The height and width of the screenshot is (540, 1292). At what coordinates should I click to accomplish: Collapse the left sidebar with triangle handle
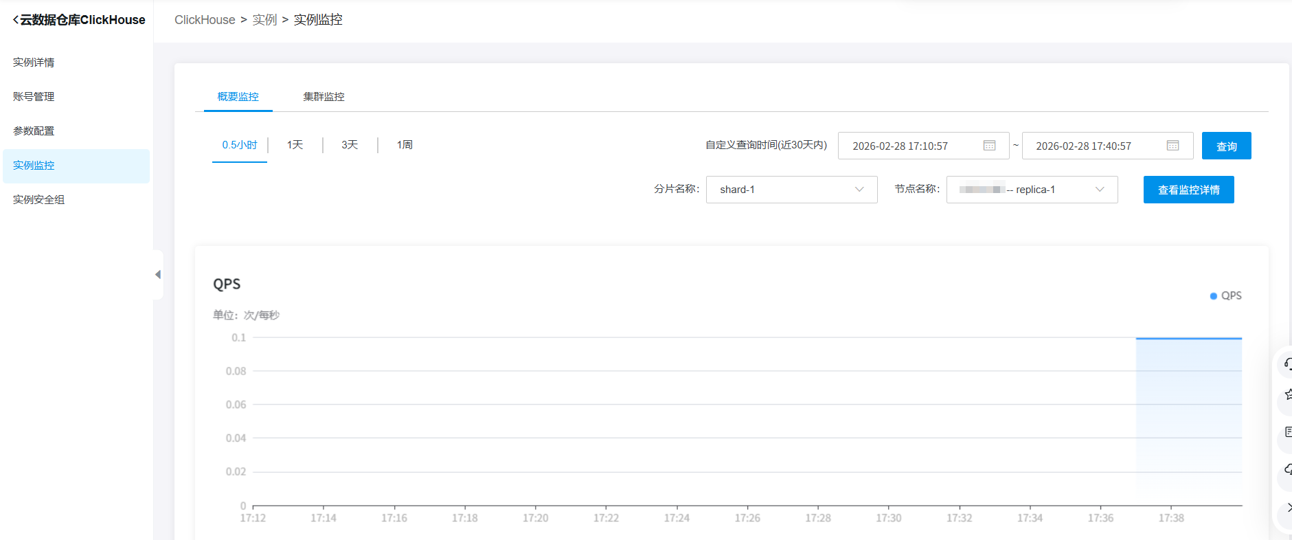click(x=158, y=275)
